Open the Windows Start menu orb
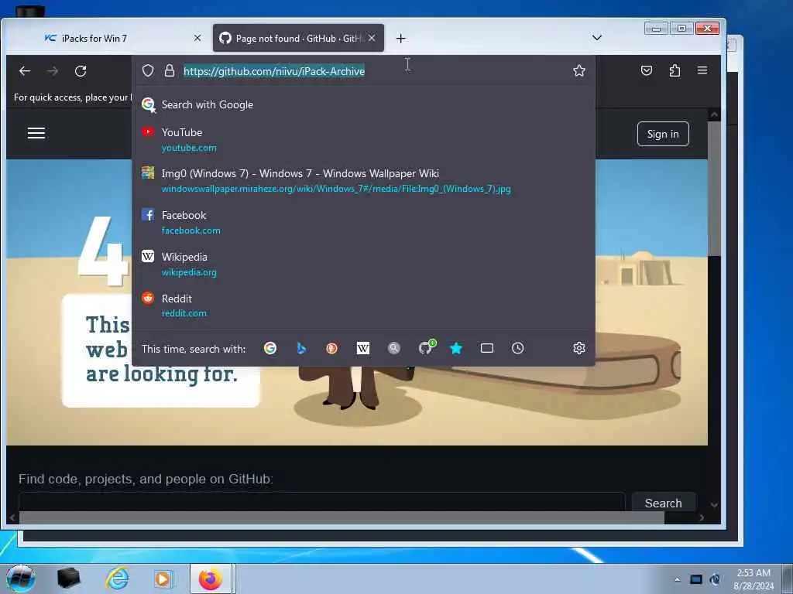The width and height of the screenshot is (793, 594). coord(21,579)
